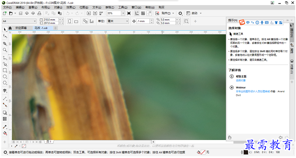Select the Transparency checkerboard tool
Image resolution: width=296 pixels, height=158 pixels.
5,119
